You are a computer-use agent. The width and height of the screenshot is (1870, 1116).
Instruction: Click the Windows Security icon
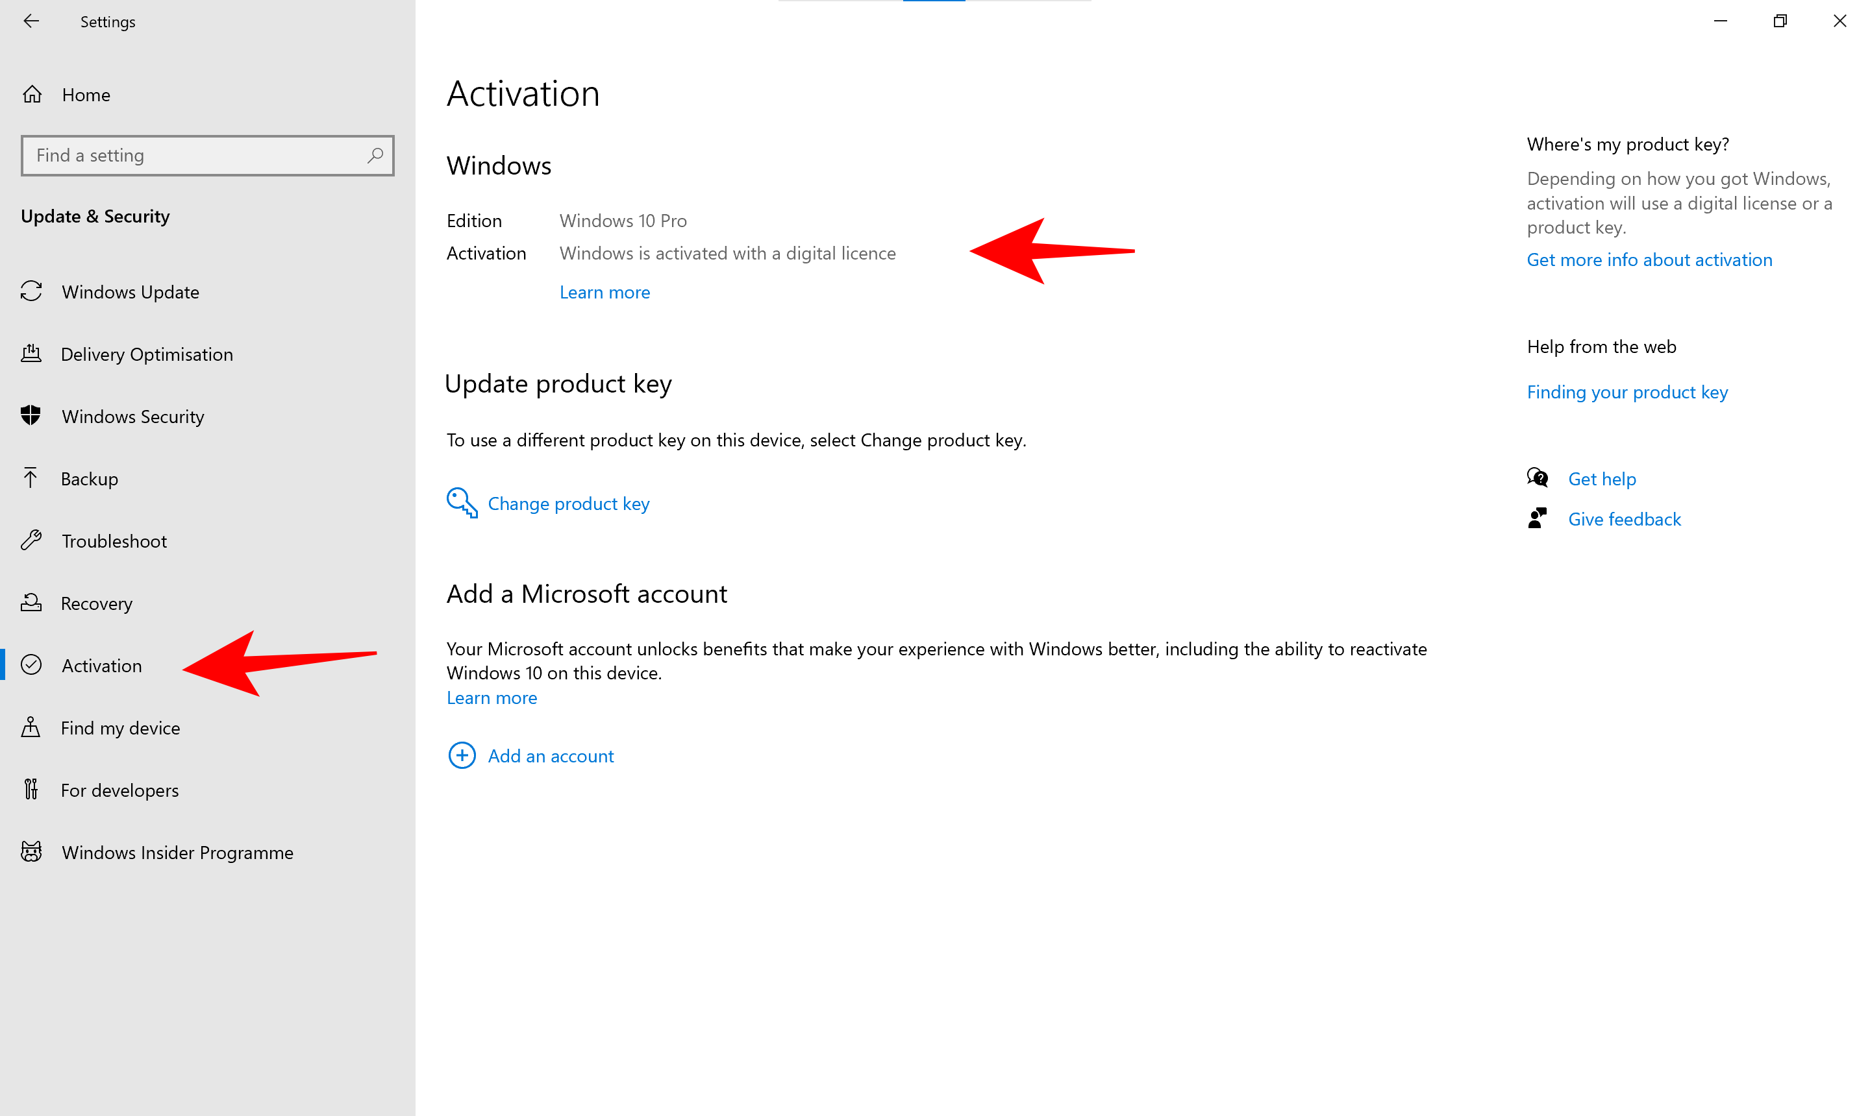point(34,416)
